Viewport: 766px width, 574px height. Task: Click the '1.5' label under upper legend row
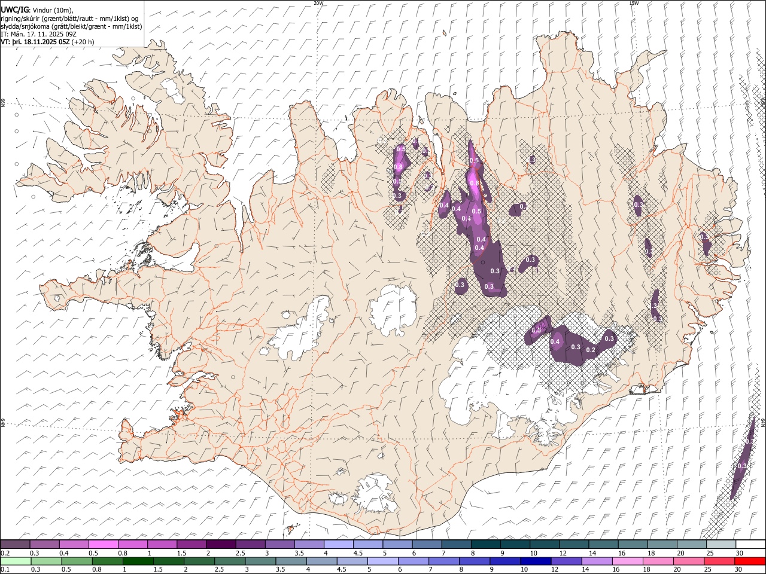(181, 552)
